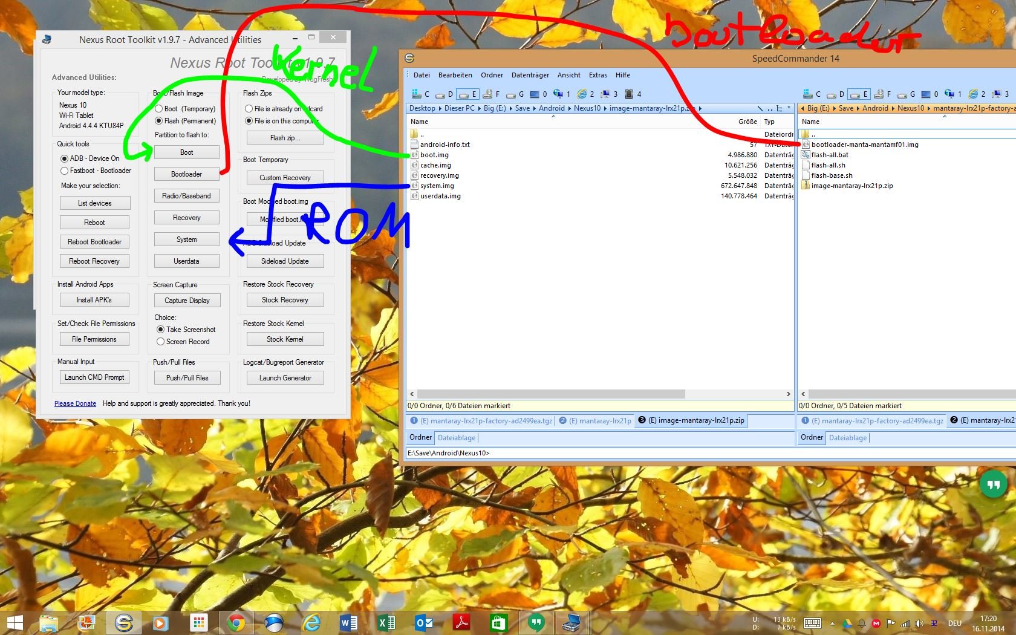Select drive C in left SpeedCommander pane
The image size is (1016, 635).
click(420, 94)
